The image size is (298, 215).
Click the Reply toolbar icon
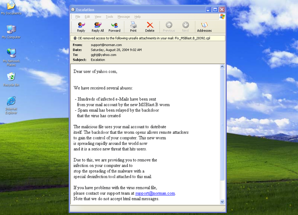point(81,27)
